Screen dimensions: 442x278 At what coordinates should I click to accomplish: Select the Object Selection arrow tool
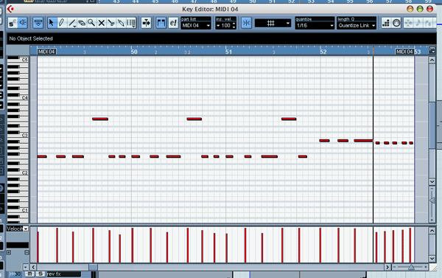click(x=52, y=23)
